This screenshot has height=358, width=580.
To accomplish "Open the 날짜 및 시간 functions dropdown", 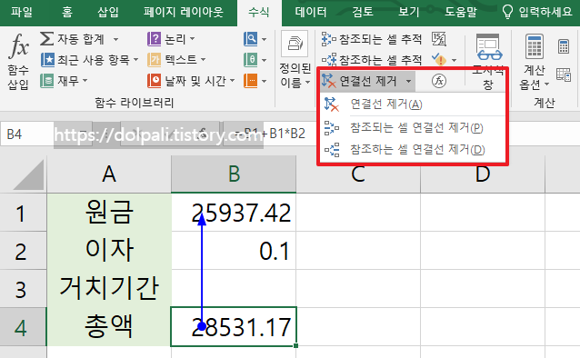I will [x=191, y=80].
